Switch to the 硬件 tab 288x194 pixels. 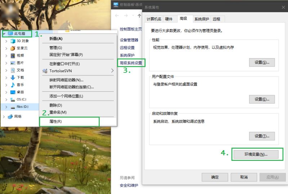pyautogui.click(x=168, y=19)
